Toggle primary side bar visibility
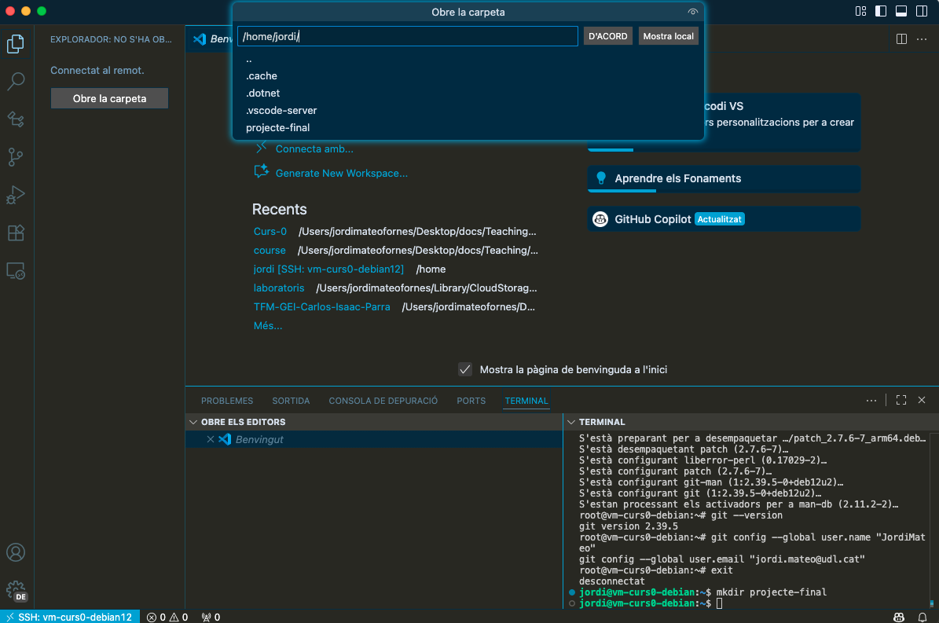 tap(881, 11)
